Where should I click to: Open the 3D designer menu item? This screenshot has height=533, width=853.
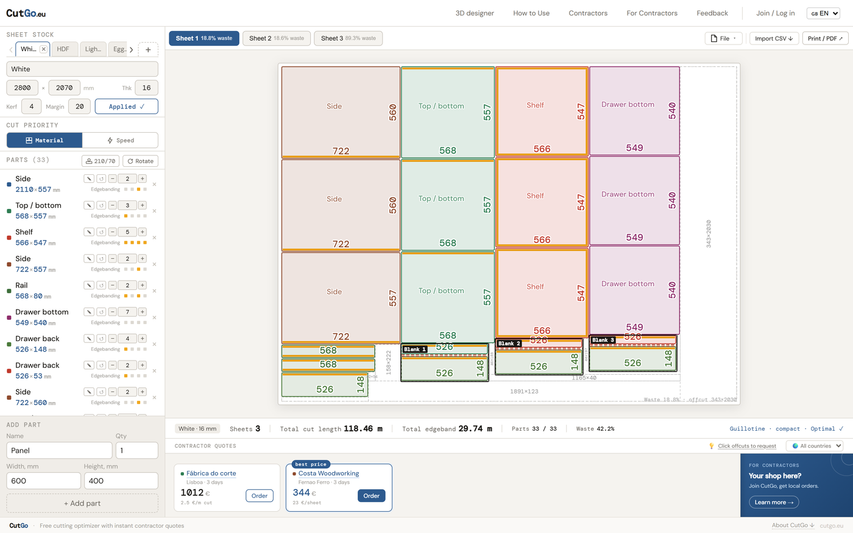point(475,13)
